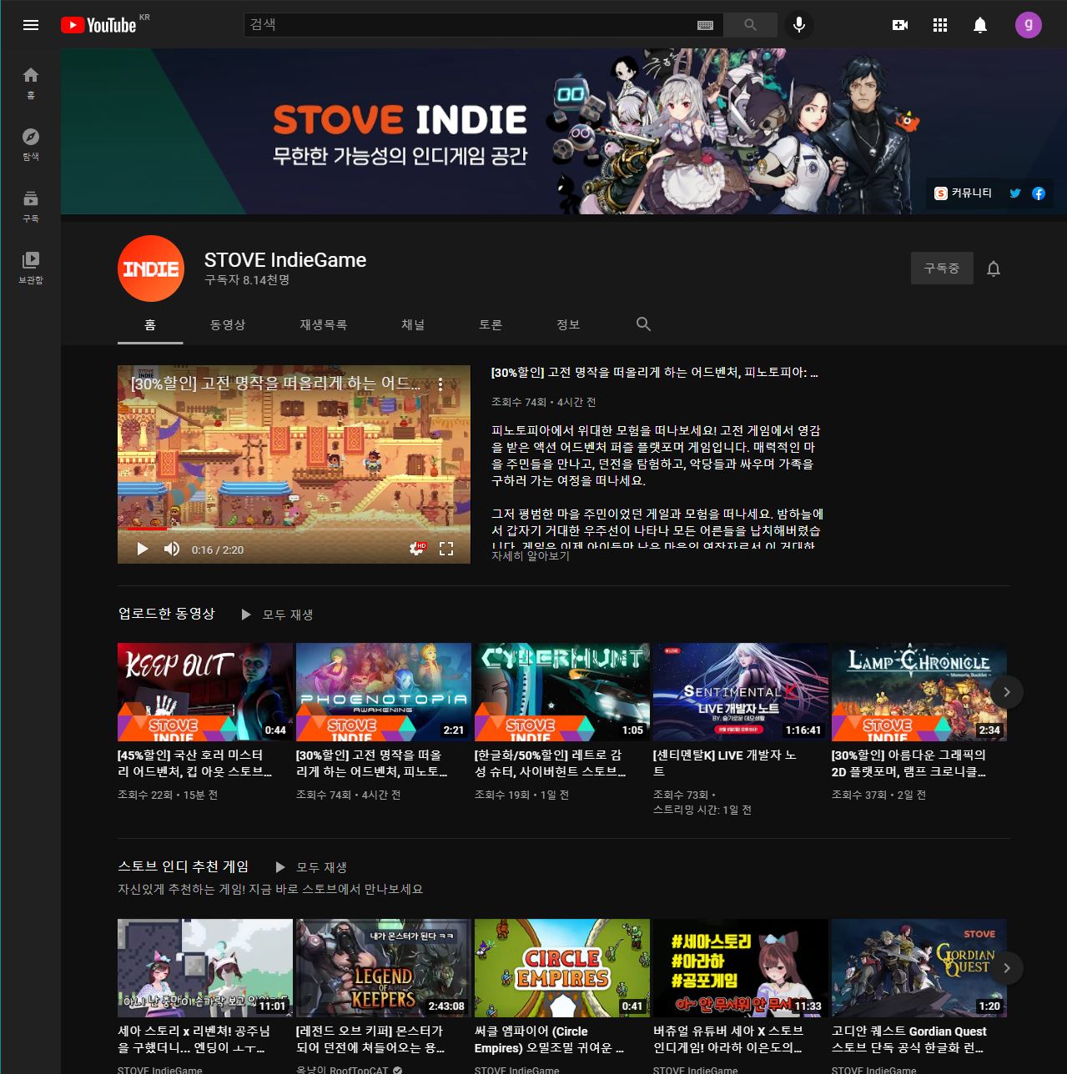Screen dimensions: 1067x1074
Task: Open the account avatar menu
Action: 1029,25
